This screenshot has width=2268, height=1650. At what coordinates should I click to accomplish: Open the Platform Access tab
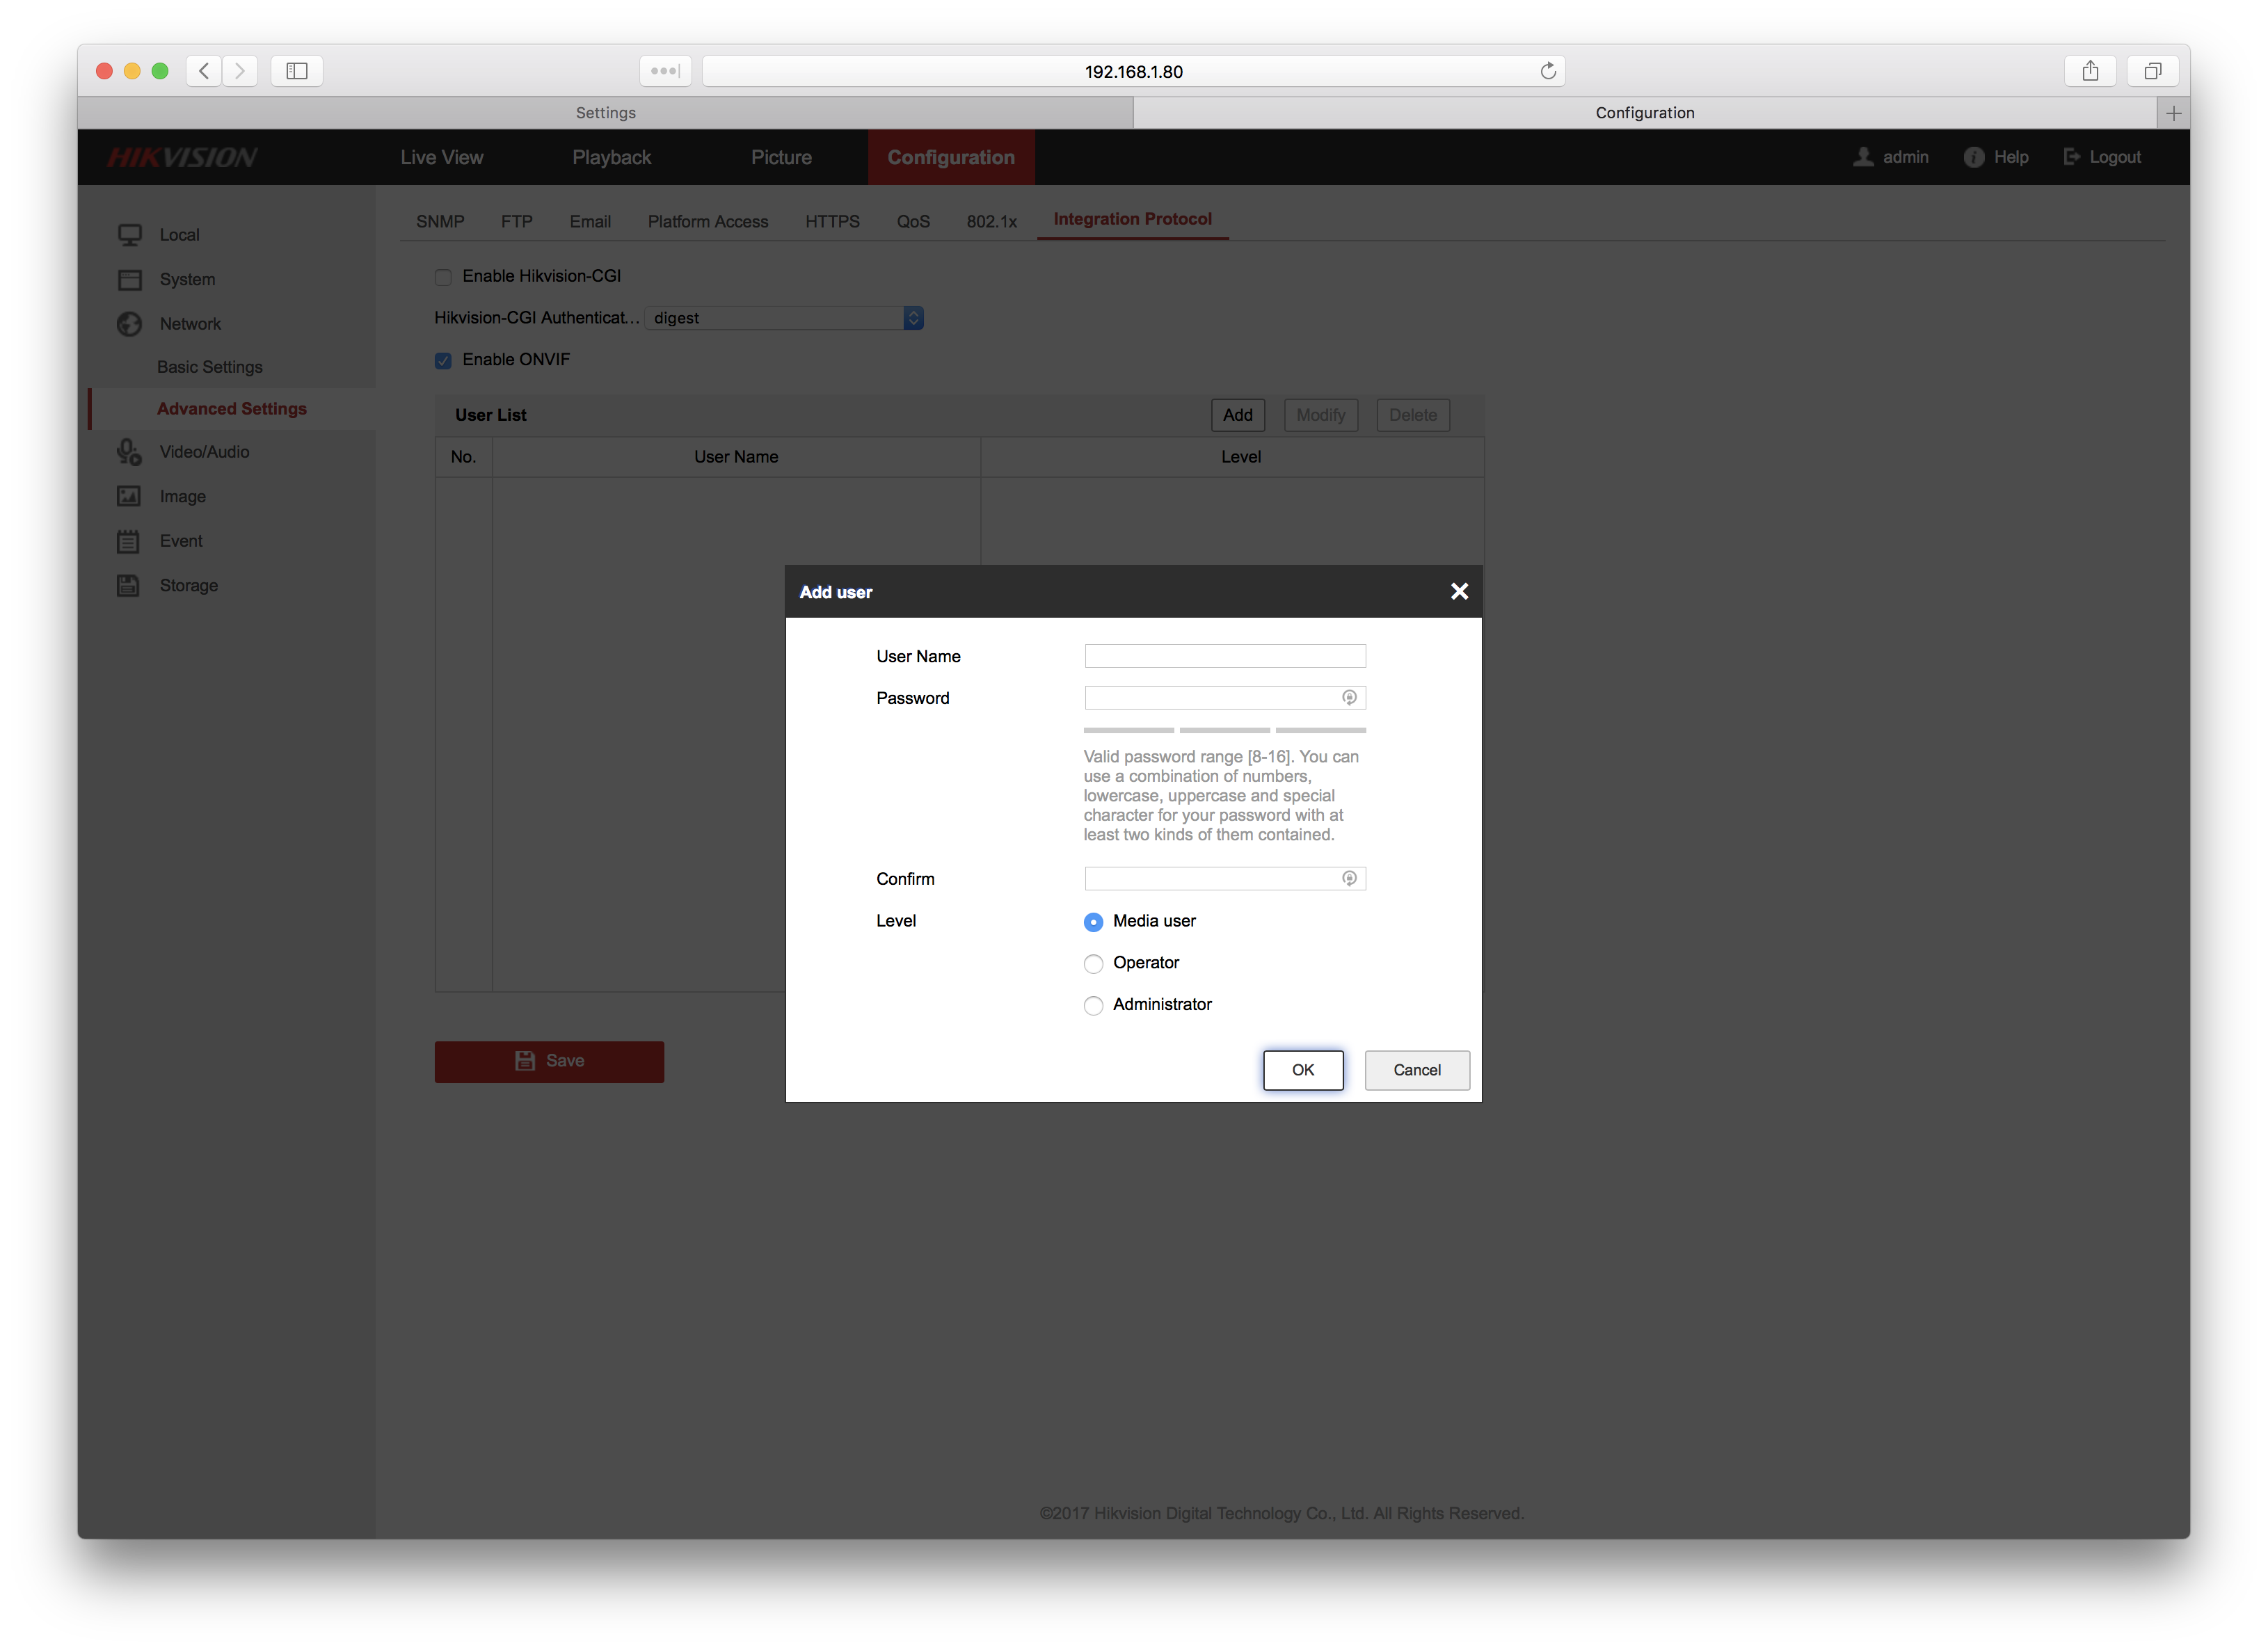[708, 221]
